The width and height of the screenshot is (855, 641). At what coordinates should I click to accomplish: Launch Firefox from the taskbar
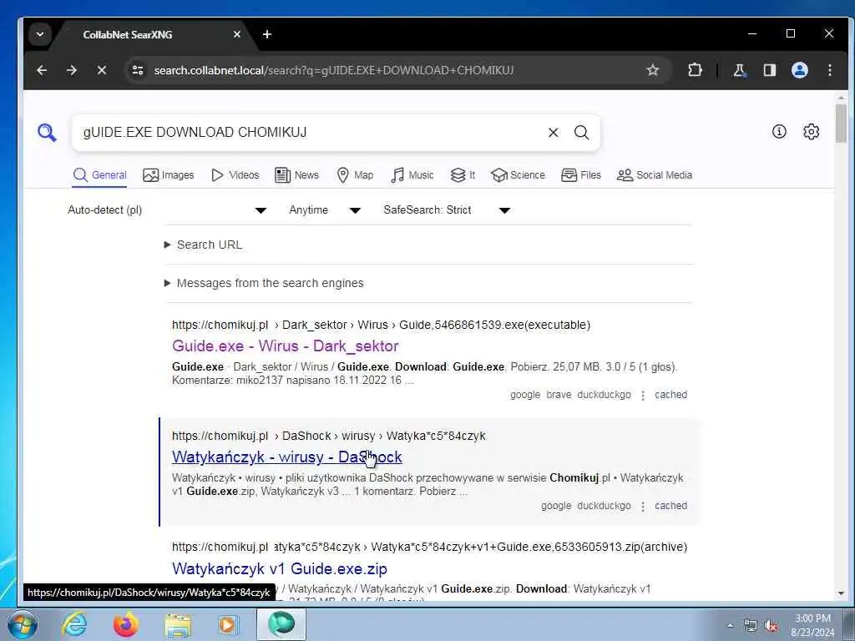125,624
